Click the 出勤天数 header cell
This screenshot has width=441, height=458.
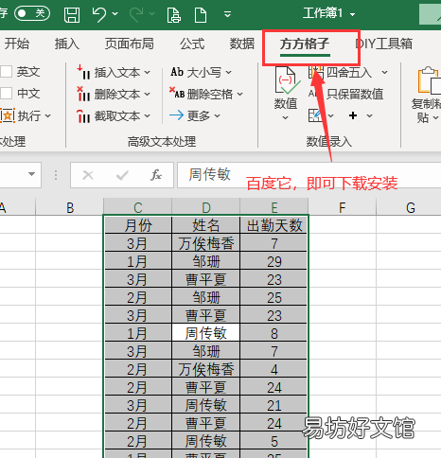click(273, 225)
